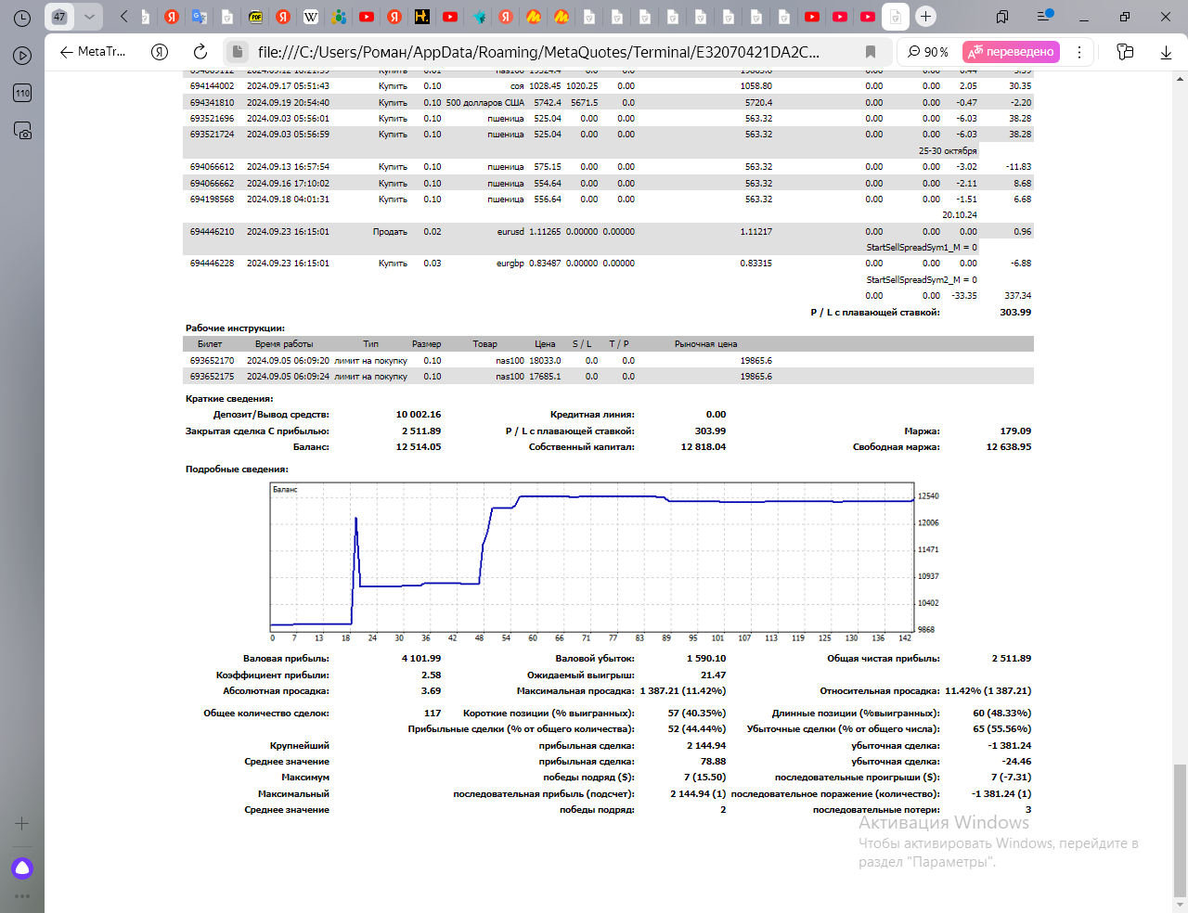Switch to the teal bird icon tab

pyautogui.click(x=478, y=17)
